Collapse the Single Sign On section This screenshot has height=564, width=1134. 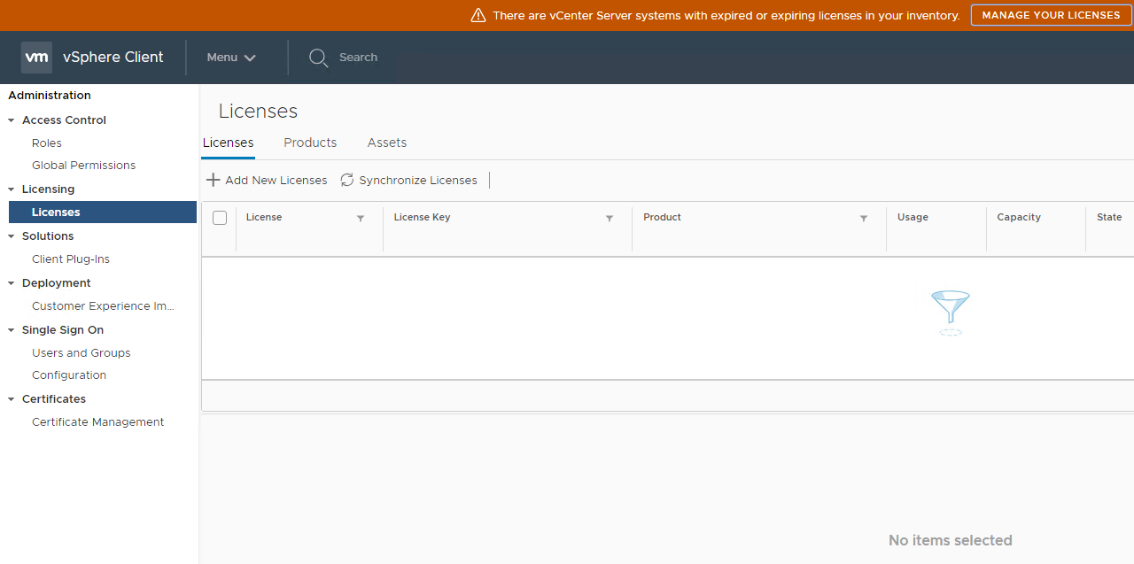12,330
